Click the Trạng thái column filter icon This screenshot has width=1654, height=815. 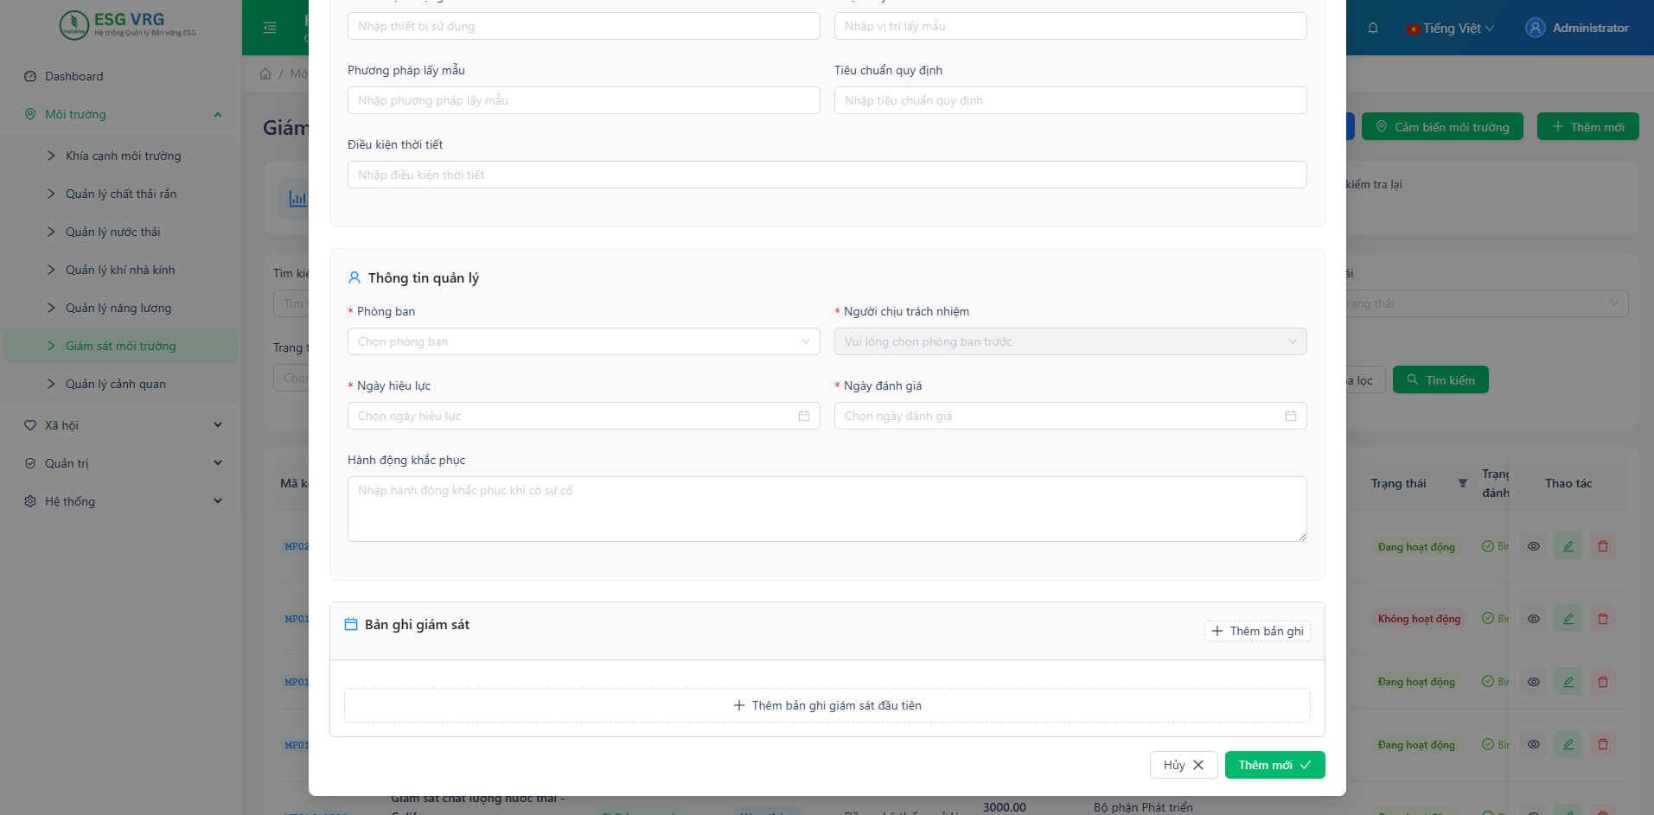1463,483
